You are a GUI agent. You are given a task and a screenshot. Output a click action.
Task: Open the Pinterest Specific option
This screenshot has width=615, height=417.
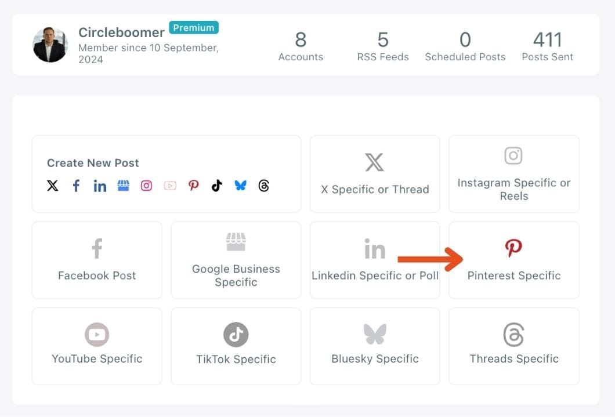click(x=514, y=260)
